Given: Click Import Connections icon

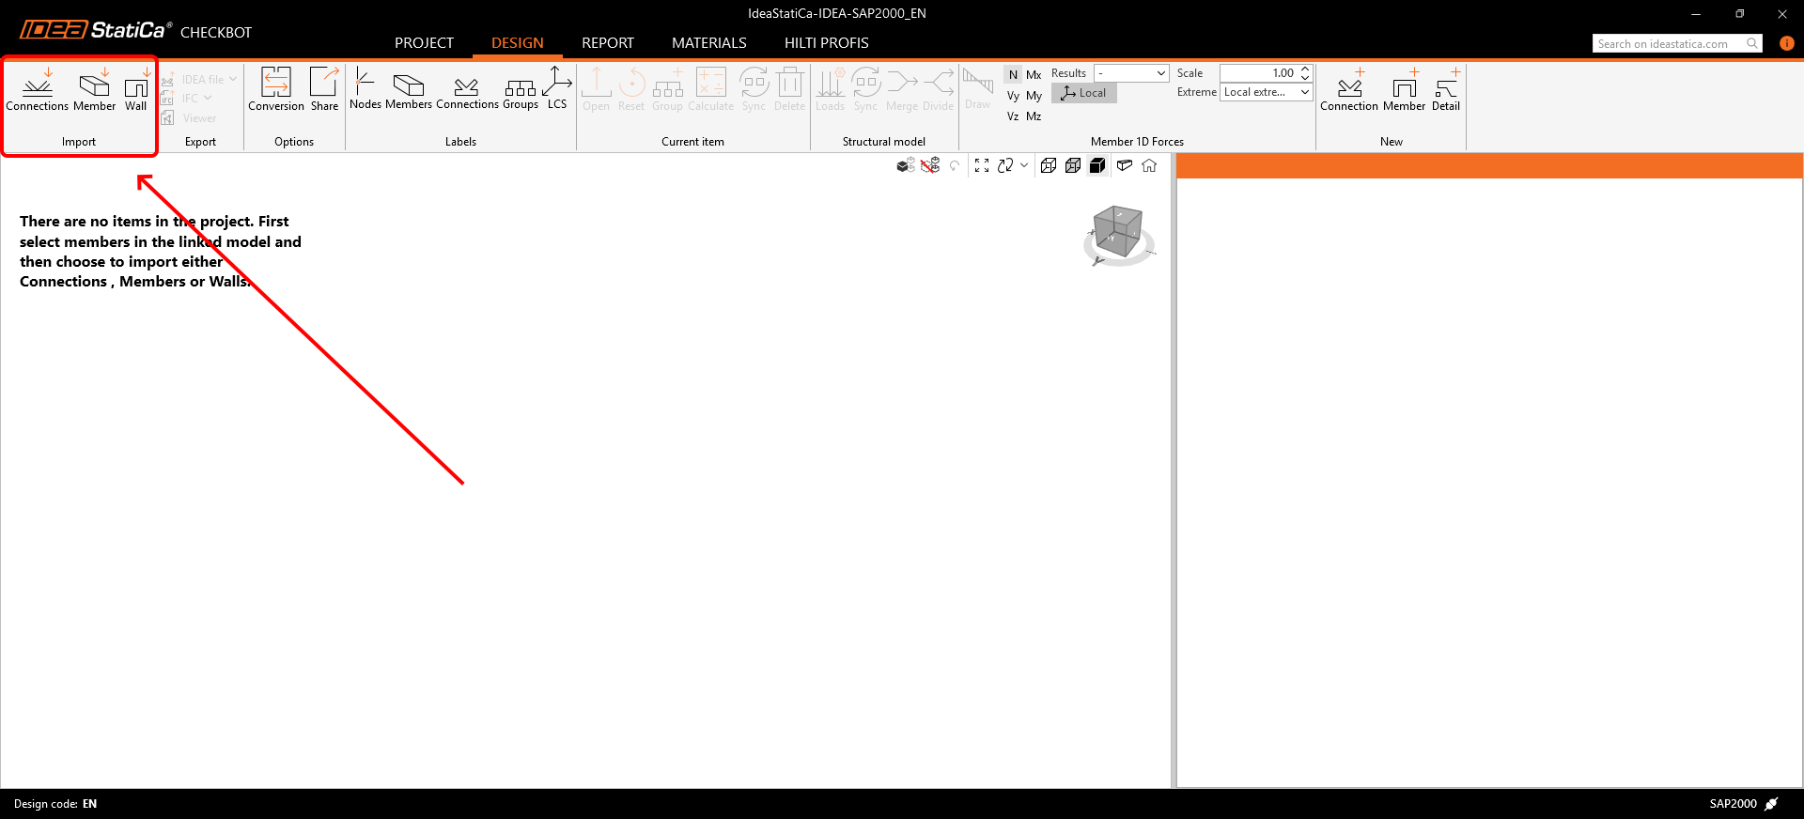Looking at the screenshot, I should [x=38, y=89].
